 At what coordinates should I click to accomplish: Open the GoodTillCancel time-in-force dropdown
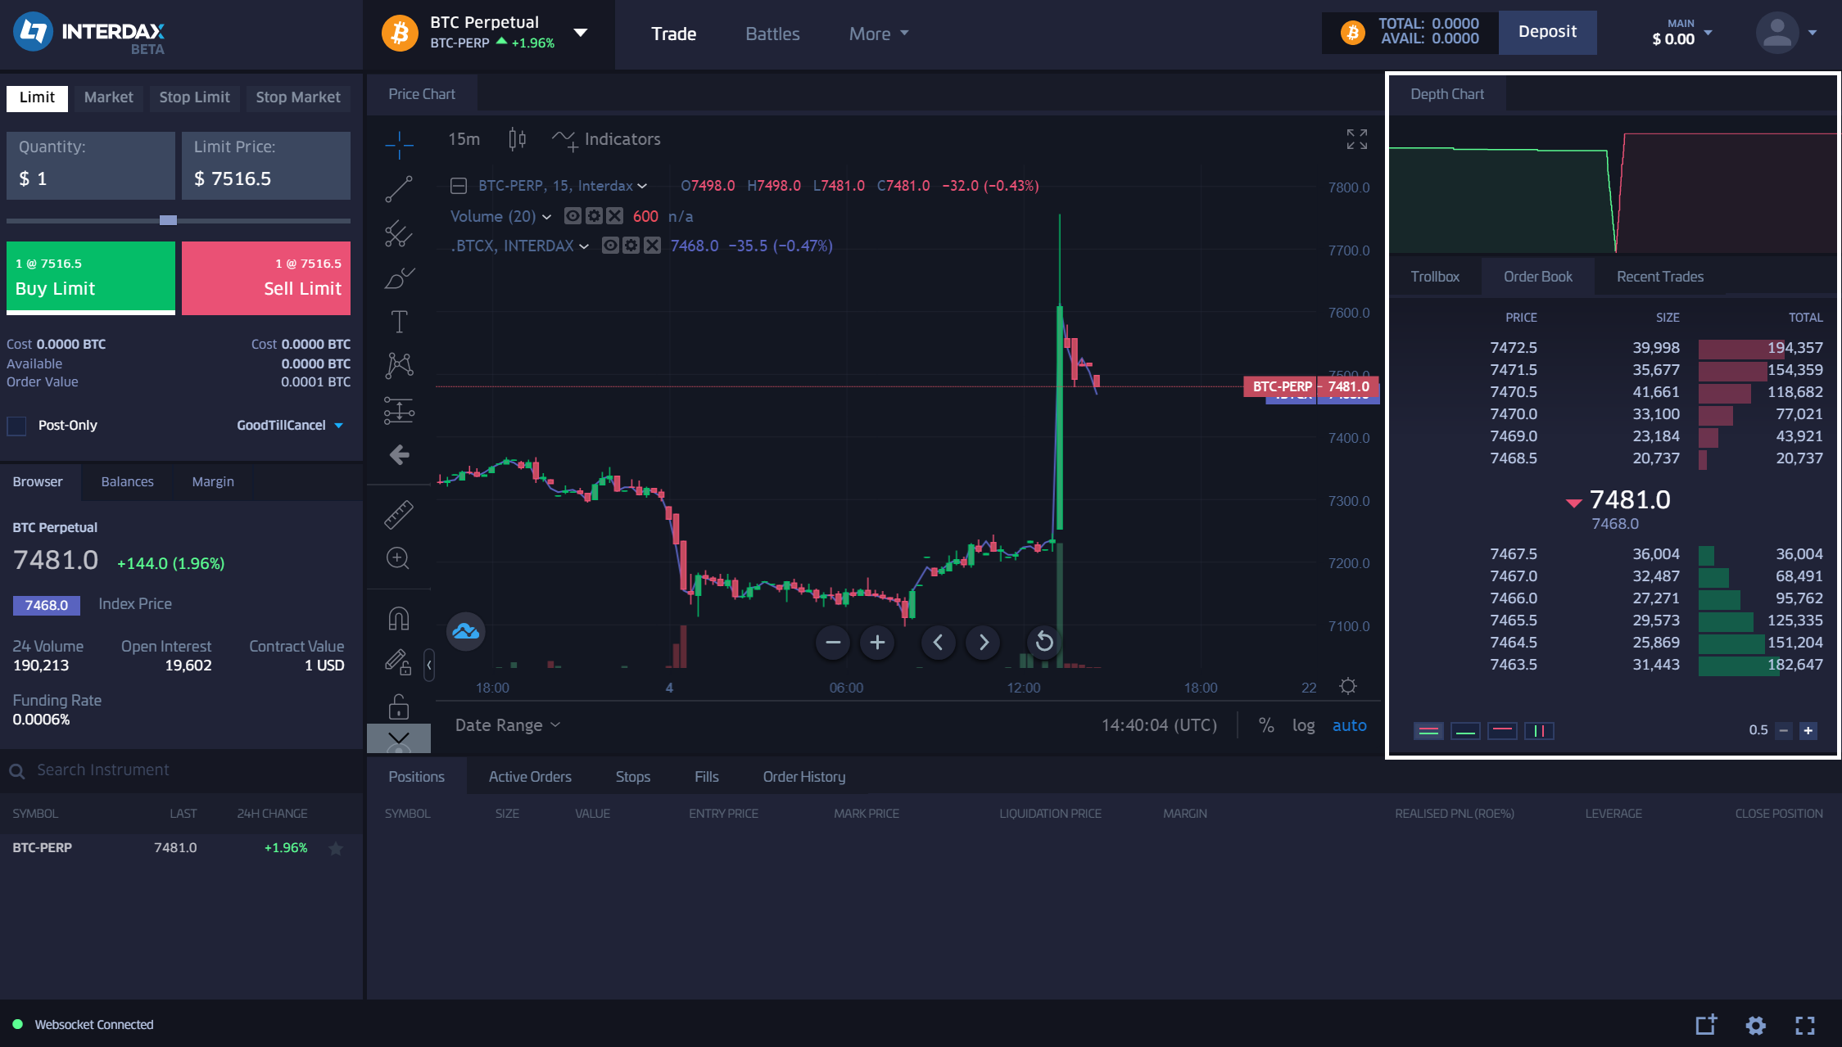(x=290, y=426)
